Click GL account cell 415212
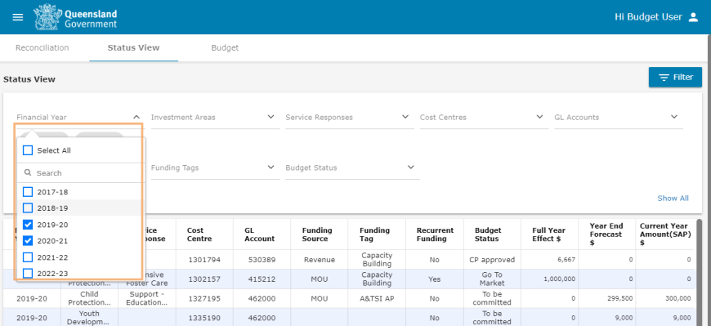711x326 pixels. [x=262, y=279]
